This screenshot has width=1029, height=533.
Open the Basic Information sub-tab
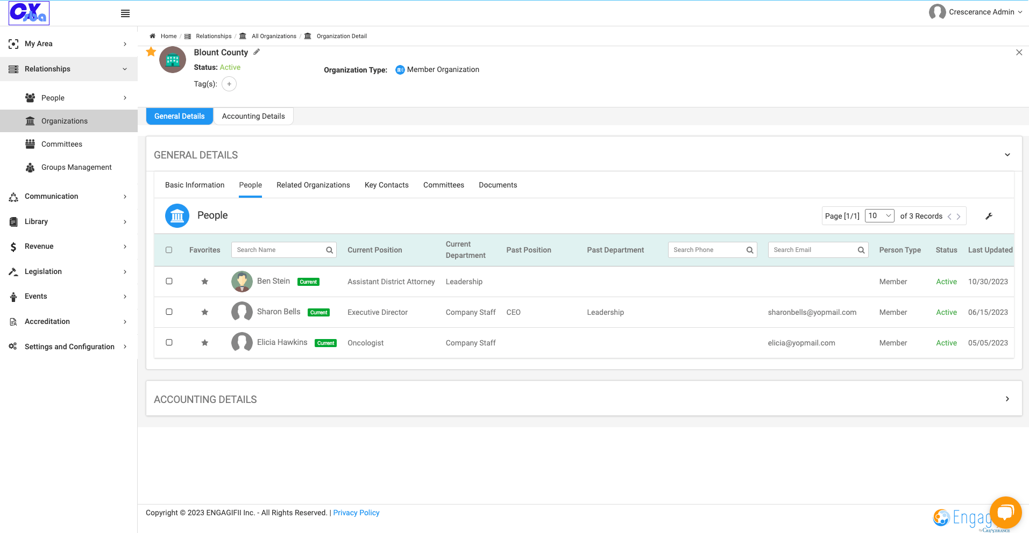195,185
